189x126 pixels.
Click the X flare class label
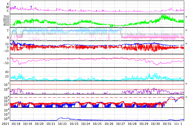click(x=8, y=4)
